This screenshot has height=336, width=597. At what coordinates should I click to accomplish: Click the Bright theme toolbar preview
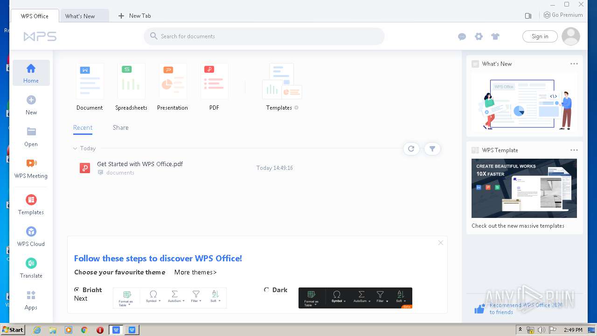[170, 298]
